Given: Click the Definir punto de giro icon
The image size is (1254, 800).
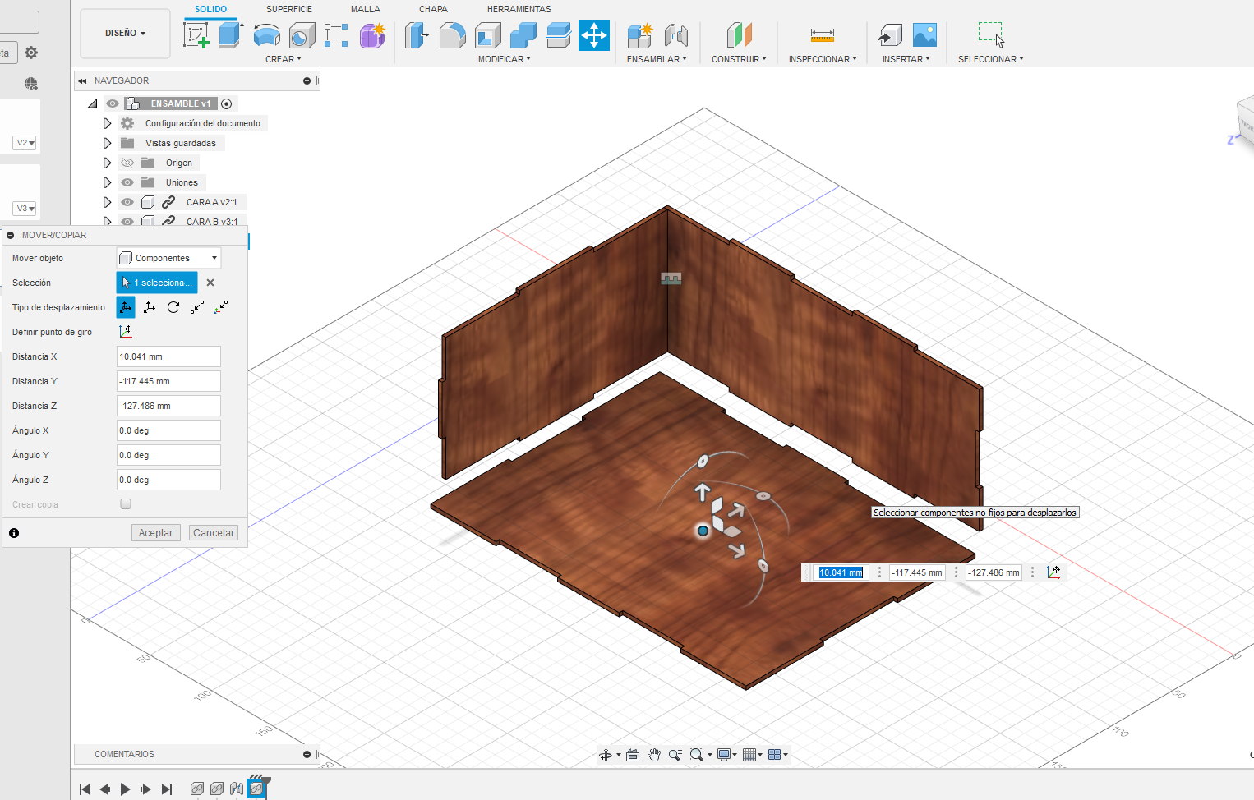Looking at the screenshot, I should tap(126, 332).
